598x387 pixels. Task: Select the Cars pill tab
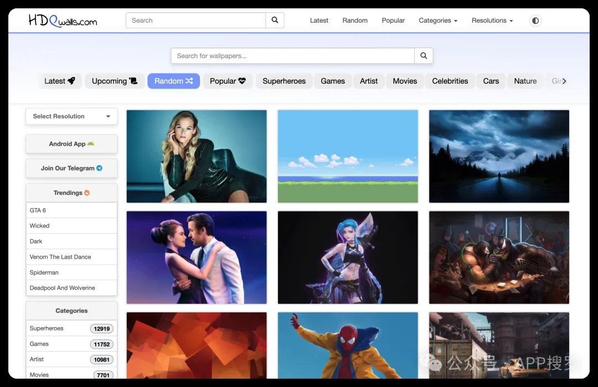pos(491,81)
